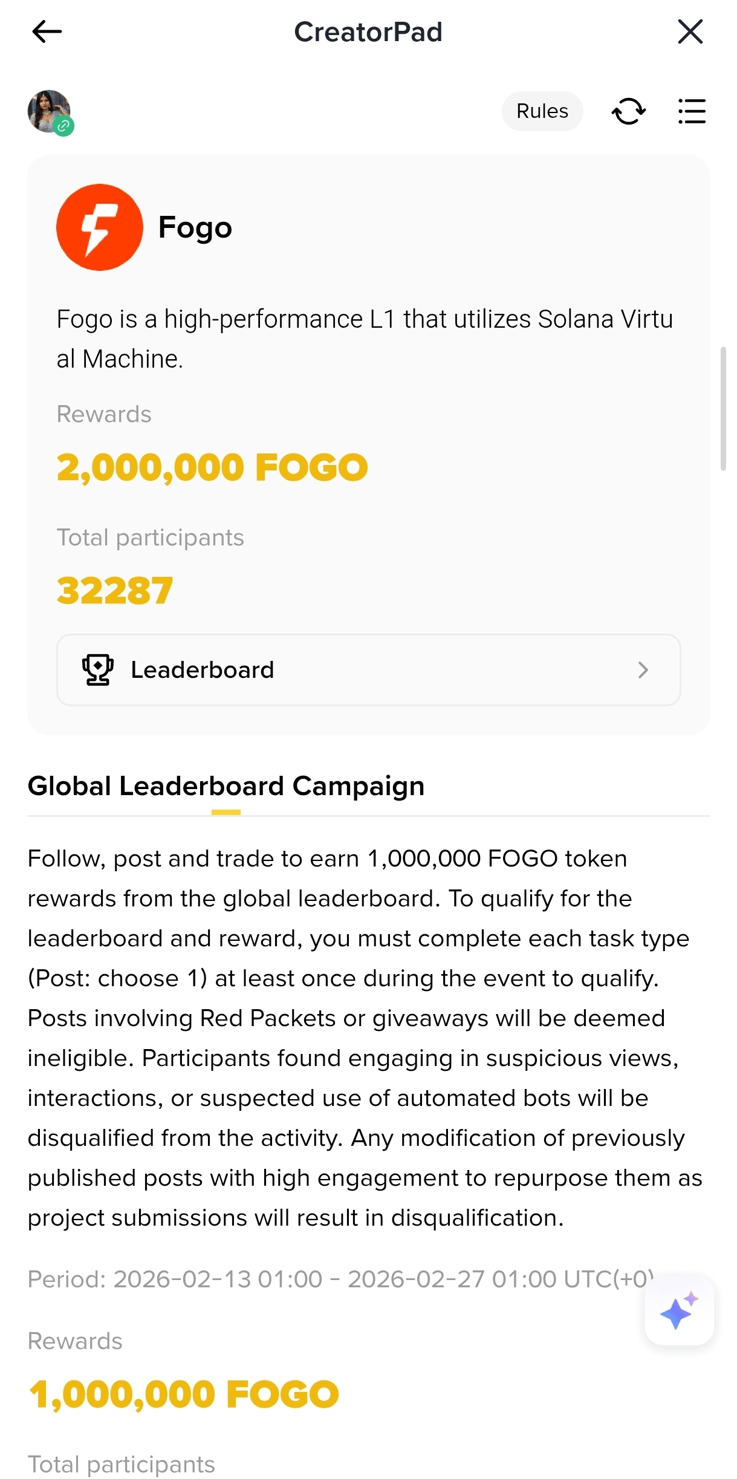Expand Leaderboard with the right chevron
This screenshot has width=737, height=1479.
click(x=643, y=670)
